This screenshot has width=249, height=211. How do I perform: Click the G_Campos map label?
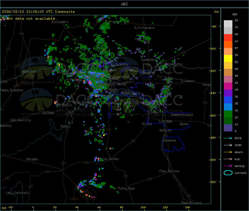(x=188, y=81)
